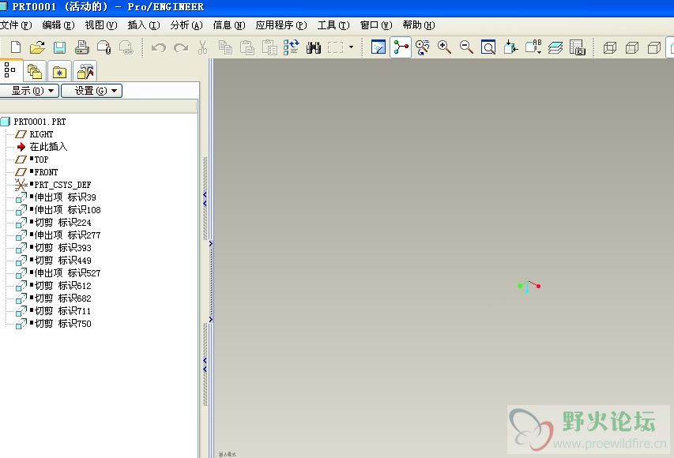Viewport: 674px width, 458px height.
Task: Select feature 切剪 标识612 in tree
Action: [62, 286]
